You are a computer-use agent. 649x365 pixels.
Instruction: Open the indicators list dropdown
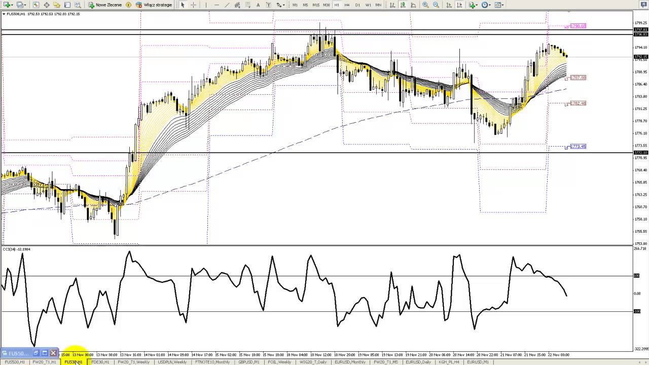point(473,5)
